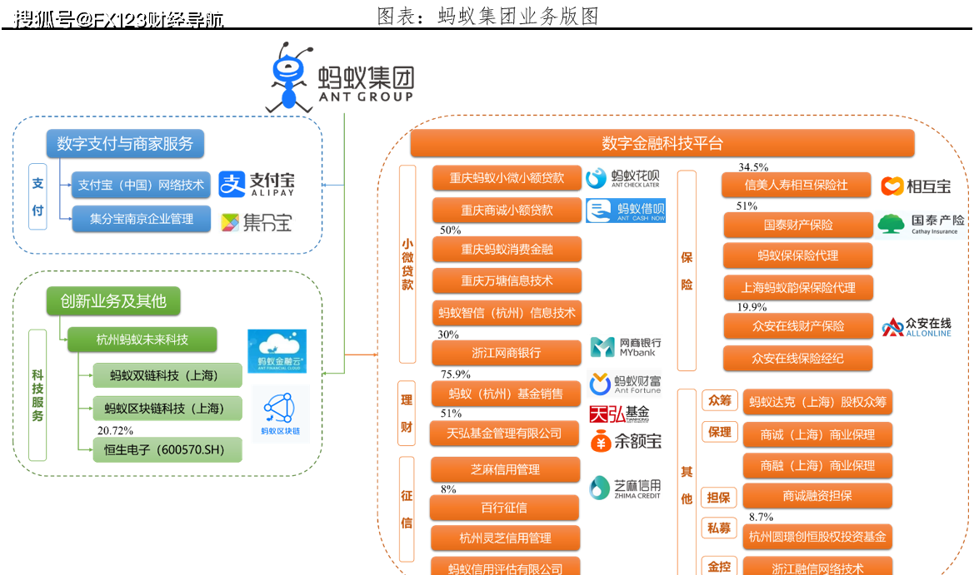This screenshot has width=974, height=575.
Task: Click the 商融（上海）商业保理 box
Action: (817, 466)
